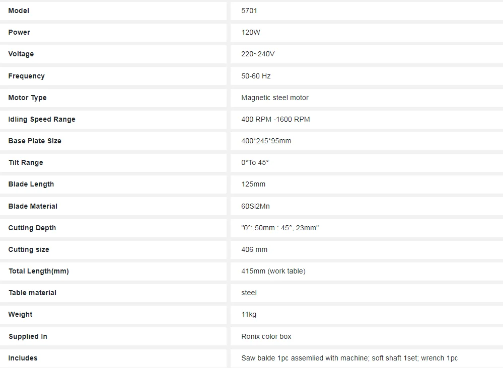Screen dimensions: 503x368
Task: Click the Cutting Depth label
Action: (32, 228)
